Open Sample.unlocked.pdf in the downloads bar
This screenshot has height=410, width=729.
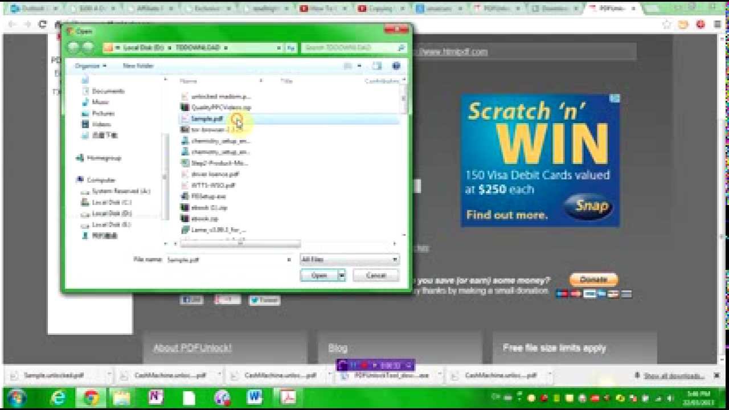pos(54,376)
